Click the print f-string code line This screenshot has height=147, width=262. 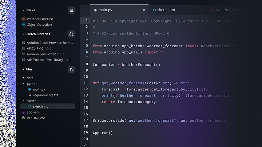coord(170,95)
